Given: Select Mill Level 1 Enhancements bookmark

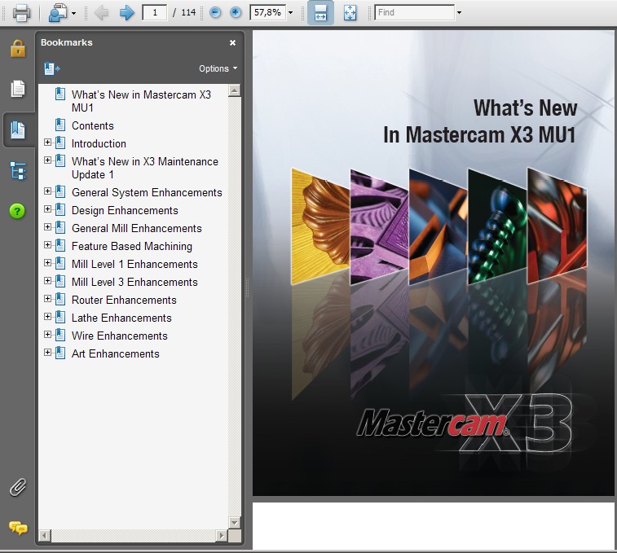Looking at the screenshot, I should coord(134,265).
